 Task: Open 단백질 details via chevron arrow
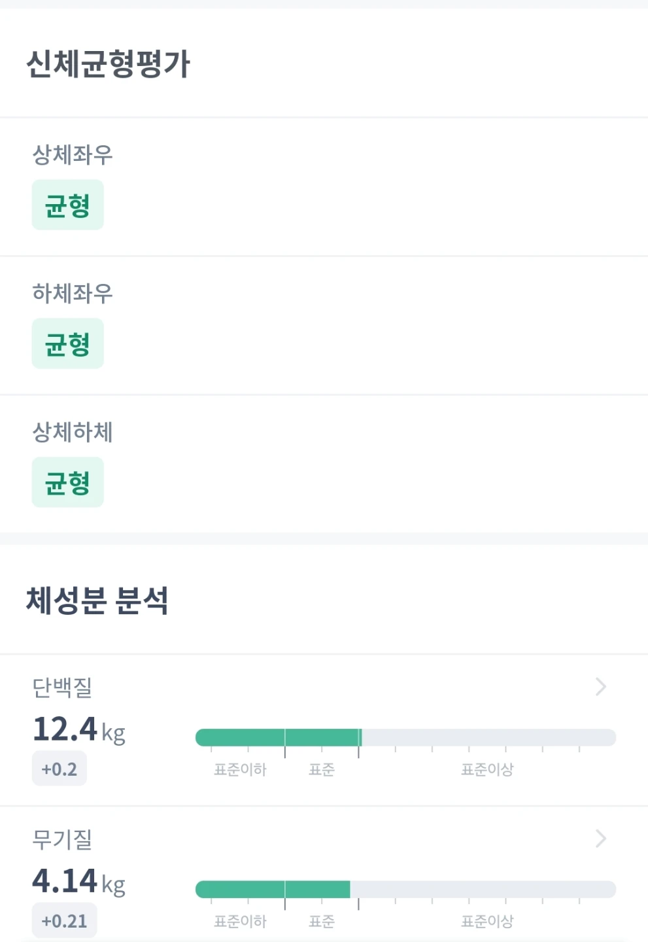(601, 686)
